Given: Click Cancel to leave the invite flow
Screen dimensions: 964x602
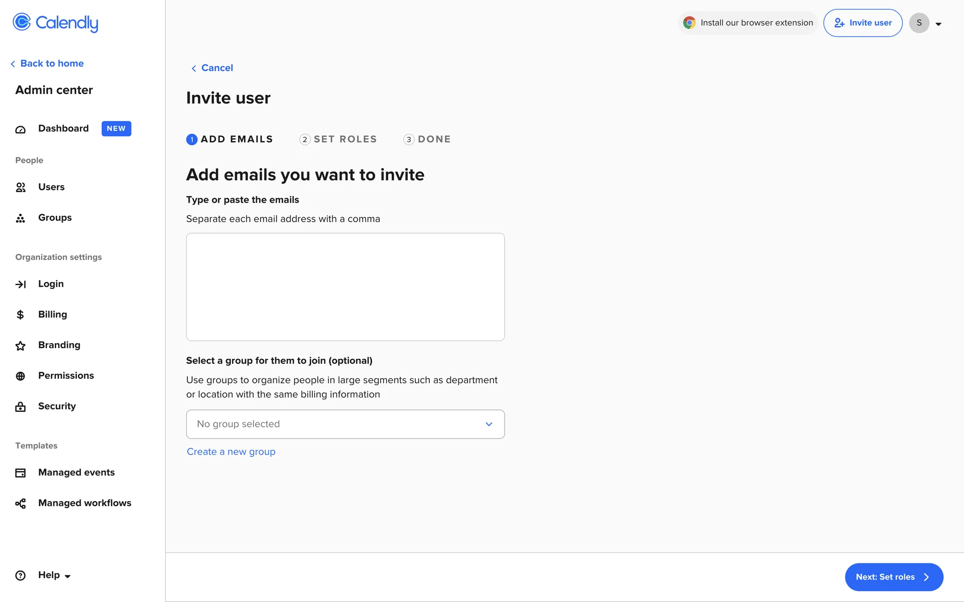Looking at the screenshot, I should pyautogui.click(x=216, y=68).
